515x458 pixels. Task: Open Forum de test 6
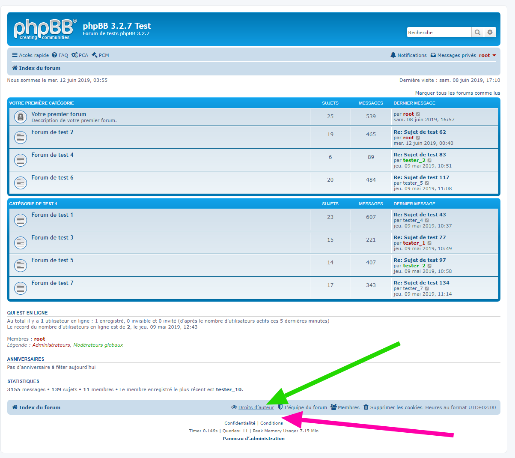click(52, 178)
